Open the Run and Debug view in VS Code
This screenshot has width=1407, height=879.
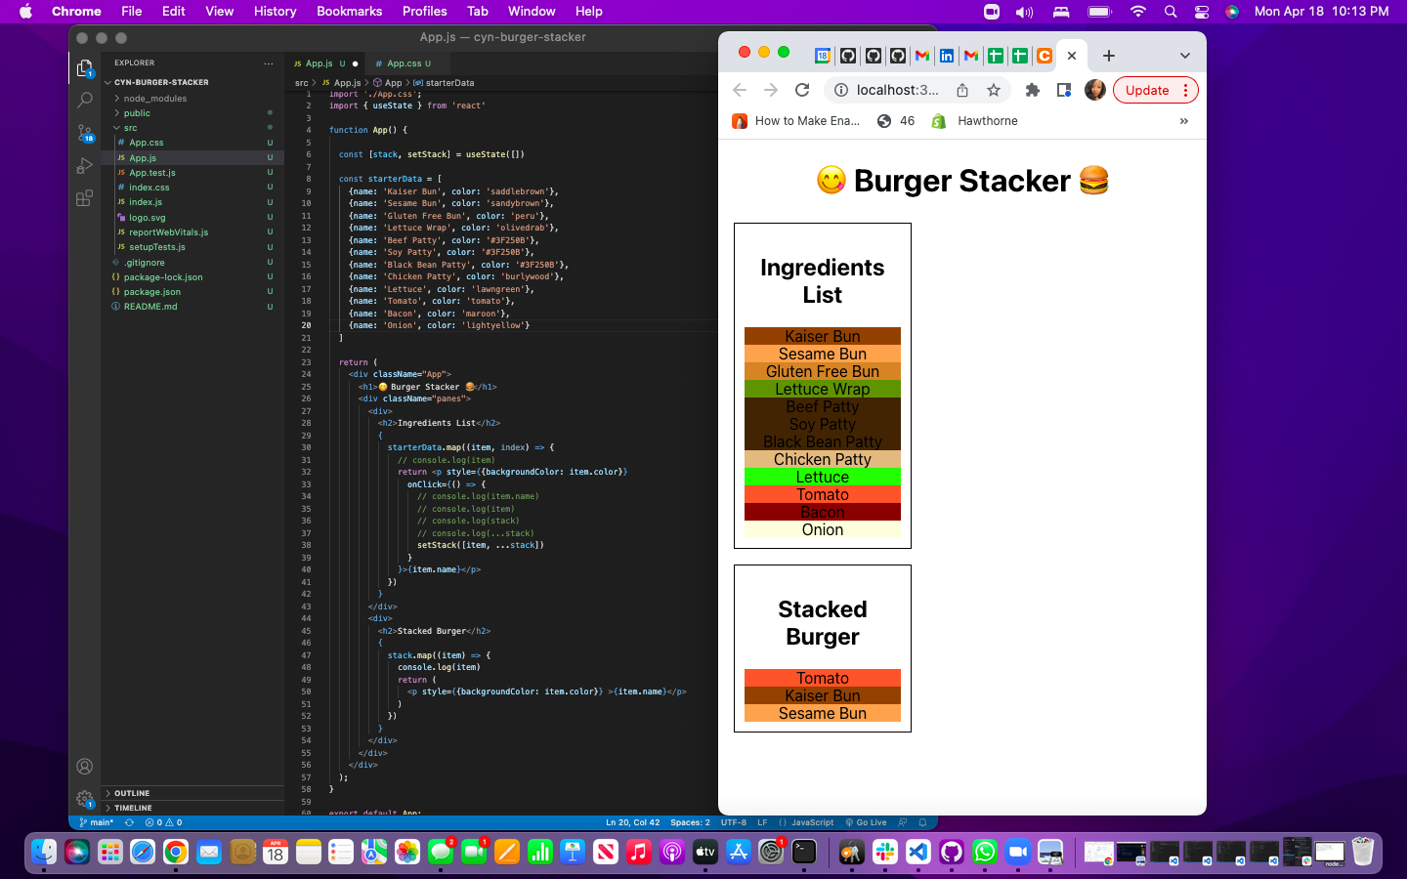pyautogui.click(x=84, y=166)
